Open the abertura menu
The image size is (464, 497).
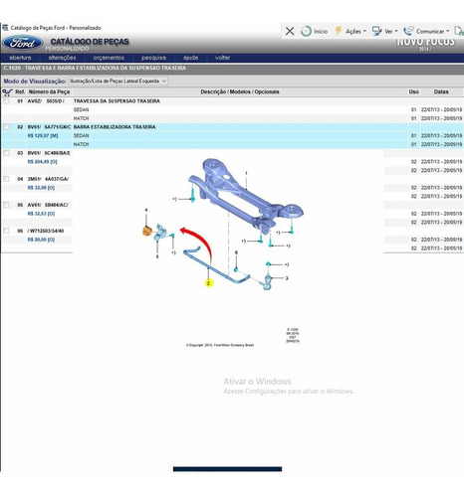pyautogui.click(x=20, y=58)
